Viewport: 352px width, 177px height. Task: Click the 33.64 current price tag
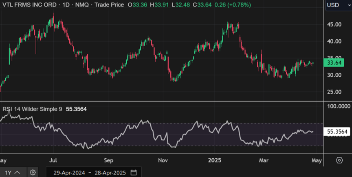pos(337,63)
